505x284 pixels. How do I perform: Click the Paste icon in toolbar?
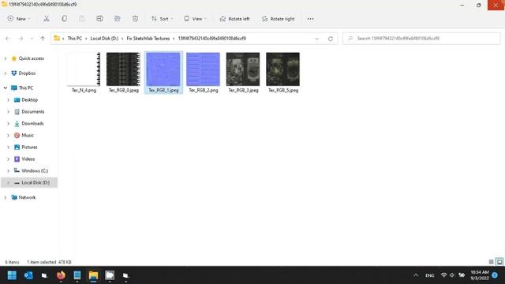[82, 19]
